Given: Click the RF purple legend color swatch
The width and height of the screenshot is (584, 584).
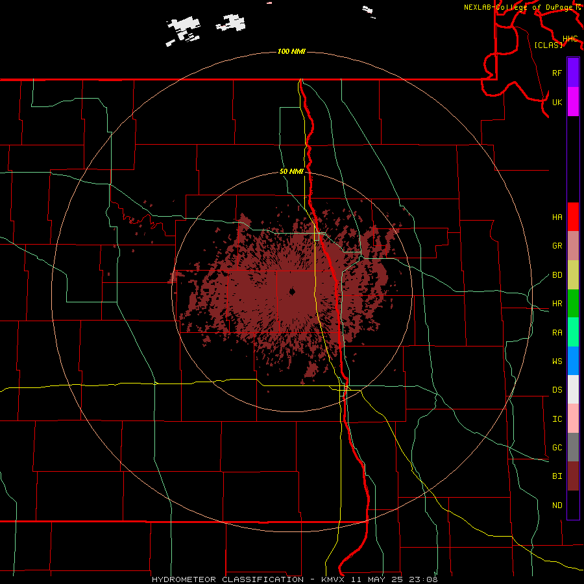Looking at the screenshot, I should tap(573, 73).
